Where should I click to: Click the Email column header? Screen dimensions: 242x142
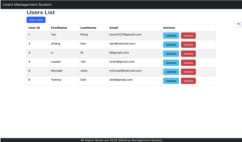click(x=114, y=28)
